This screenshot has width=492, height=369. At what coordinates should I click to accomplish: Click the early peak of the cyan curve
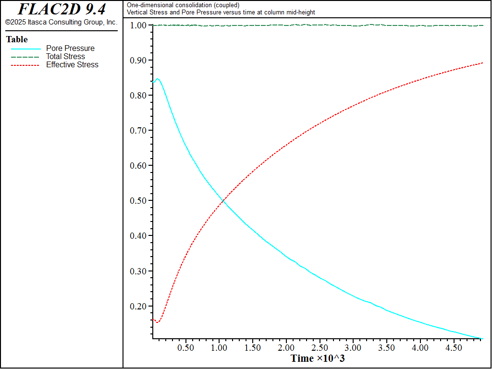[x=157, y=79]
